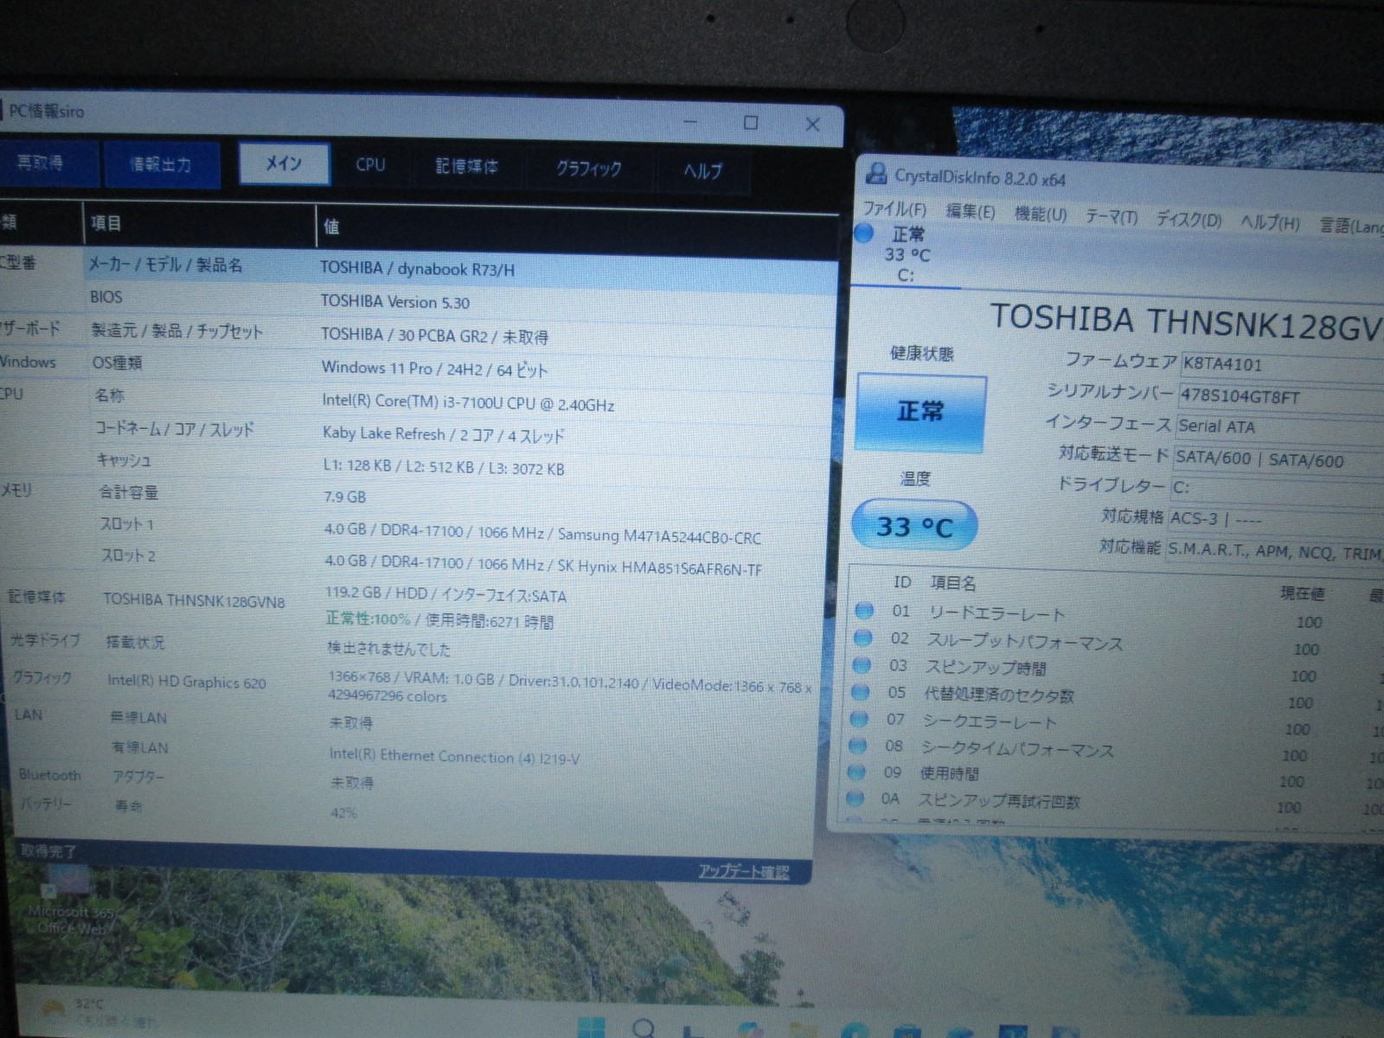Open the 機能(U) menu
Screen dimensions: 1384x1038
(x=1041, y=214)
